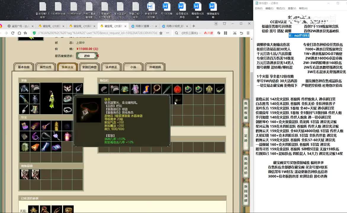Open the browser scissors screenshot tool
This screenshot has height=213, width=347.
click(234, 33)
